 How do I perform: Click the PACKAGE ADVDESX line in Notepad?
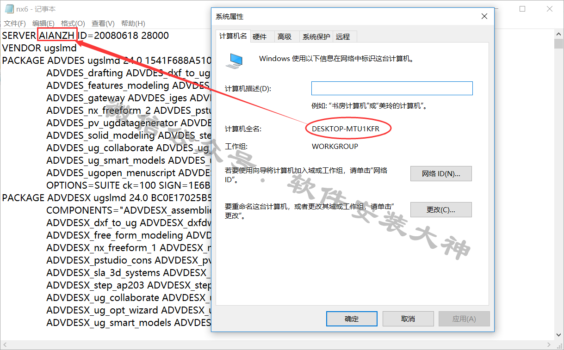pyautogui.click(x=107, y=198)
